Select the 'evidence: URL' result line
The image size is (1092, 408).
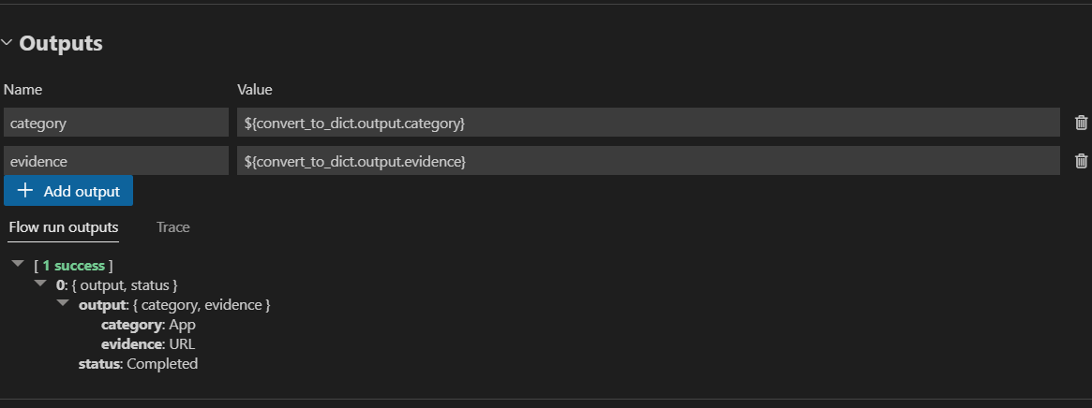coord(148,344)
